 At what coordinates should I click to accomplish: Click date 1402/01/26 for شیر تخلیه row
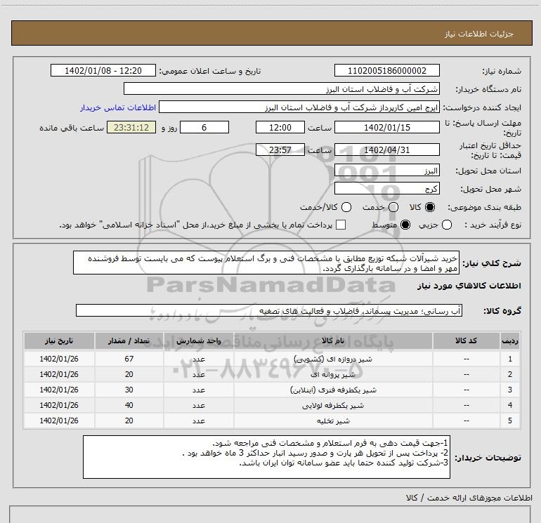(59, 421)
